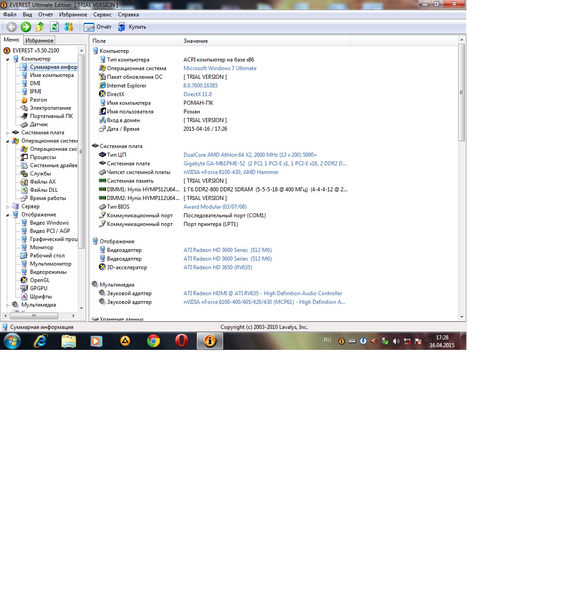Select Датчик in the sidebar tree

click(39, 124)
